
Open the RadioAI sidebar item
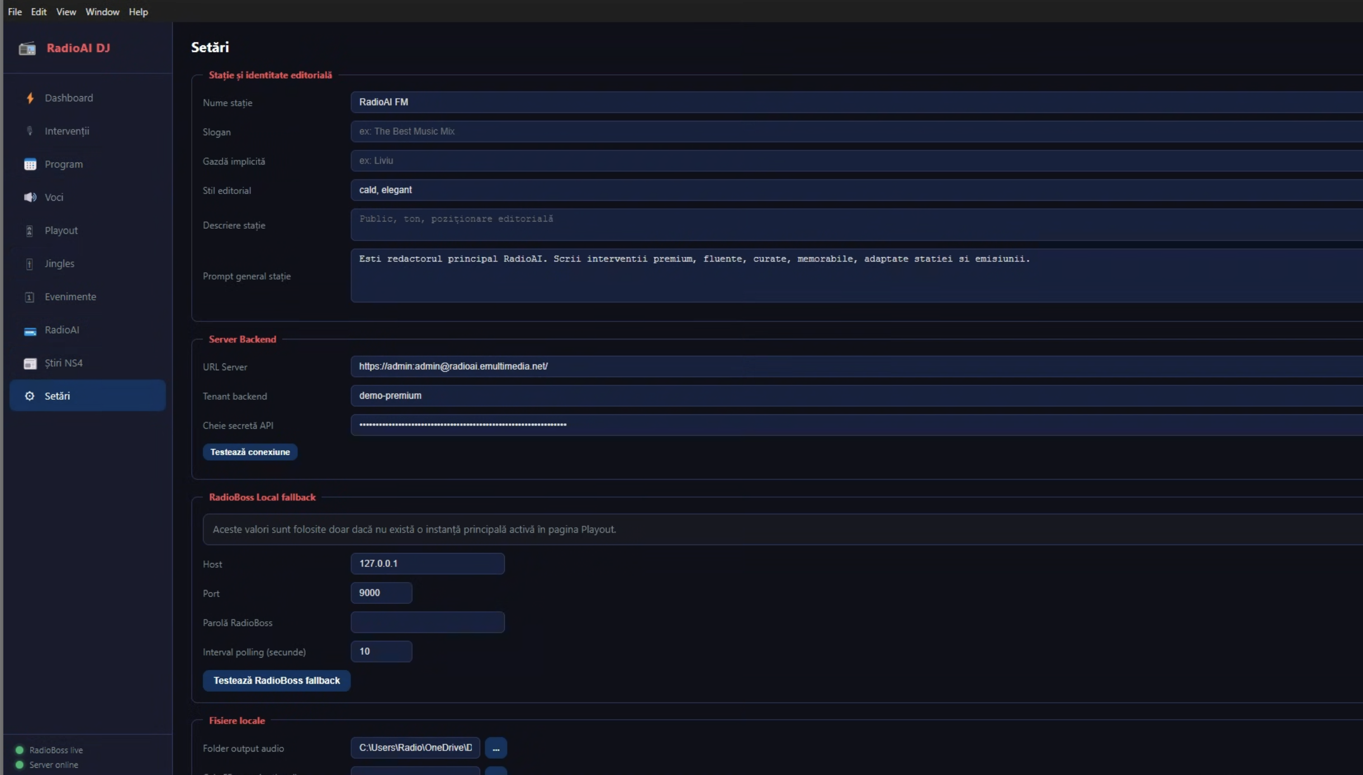tap(88, 329)
